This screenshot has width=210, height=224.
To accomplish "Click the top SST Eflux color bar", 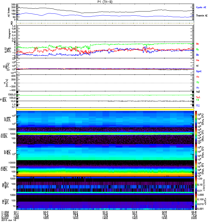I will (196, 118).
